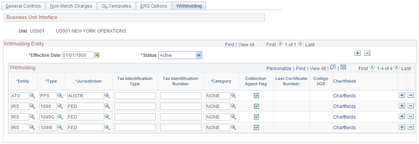Click the ATO Entity field

20,95
